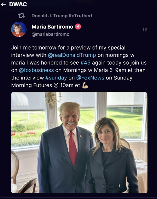Click the 1h post timestamp
The image size is (157, 199).
point(145,29)
